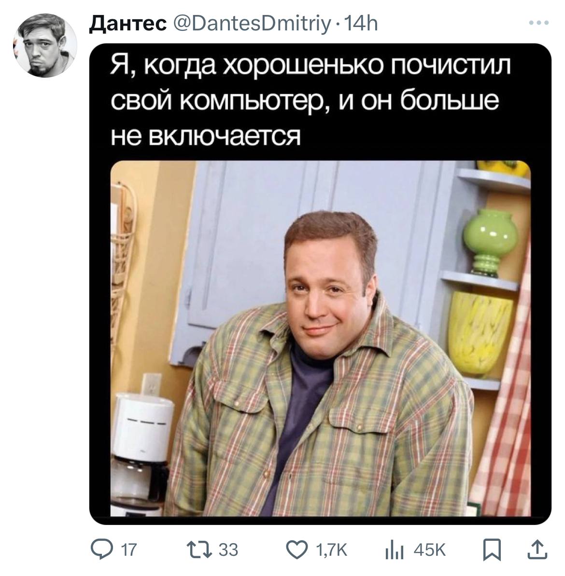Click the 45K views count
Image resolution: width=565 pixels, height=576 pixels.
(430, 550)
